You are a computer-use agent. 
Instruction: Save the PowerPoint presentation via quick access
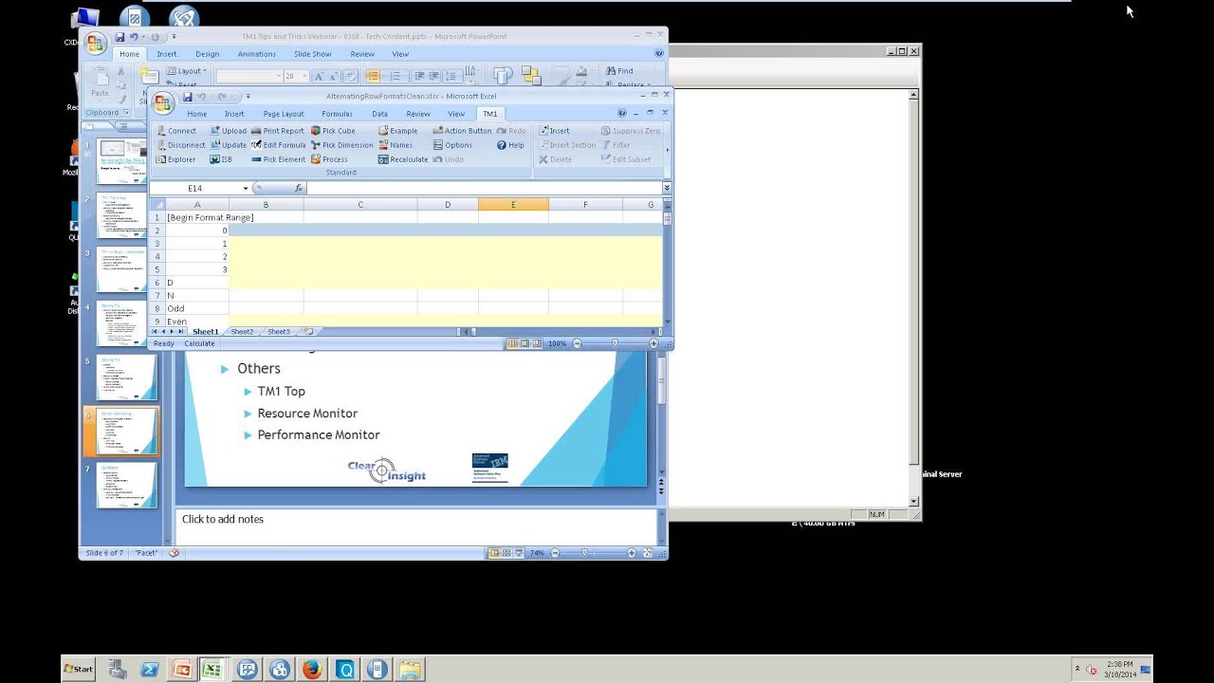point(120,37)
